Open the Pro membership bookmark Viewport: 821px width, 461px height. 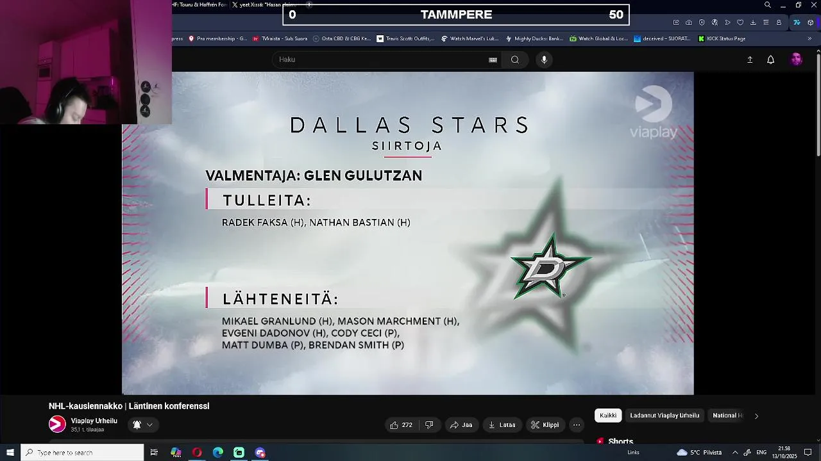click(x=217, y=38)
